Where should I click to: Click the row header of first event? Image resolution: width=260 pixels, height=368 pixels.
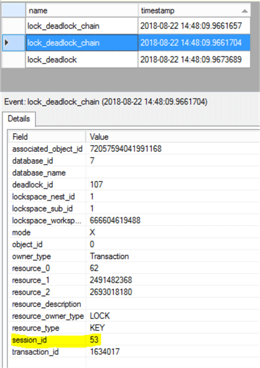click(x=14, y=26)
